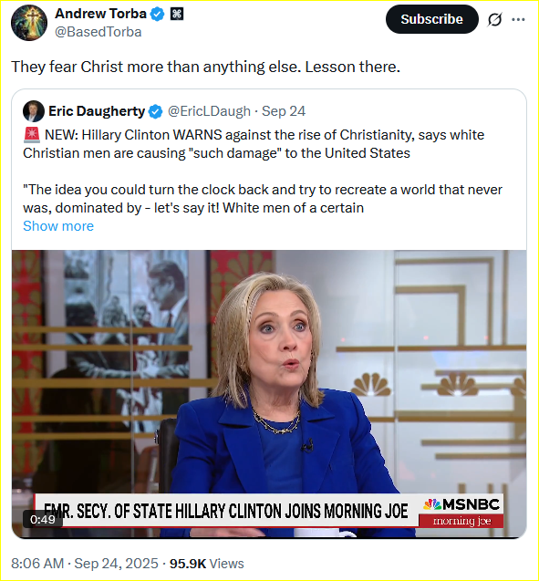Click the square affiliate badge next to the name
The height and width of the screenshot is (581, 539).
click(x=177, y=14)
